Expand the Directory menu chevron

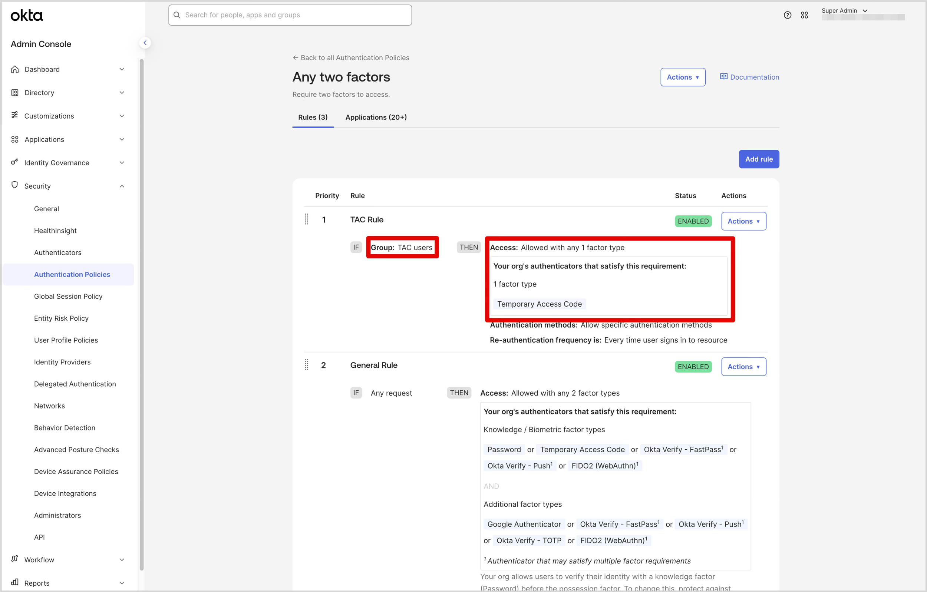pyautogui.click(x=122, y=92)
